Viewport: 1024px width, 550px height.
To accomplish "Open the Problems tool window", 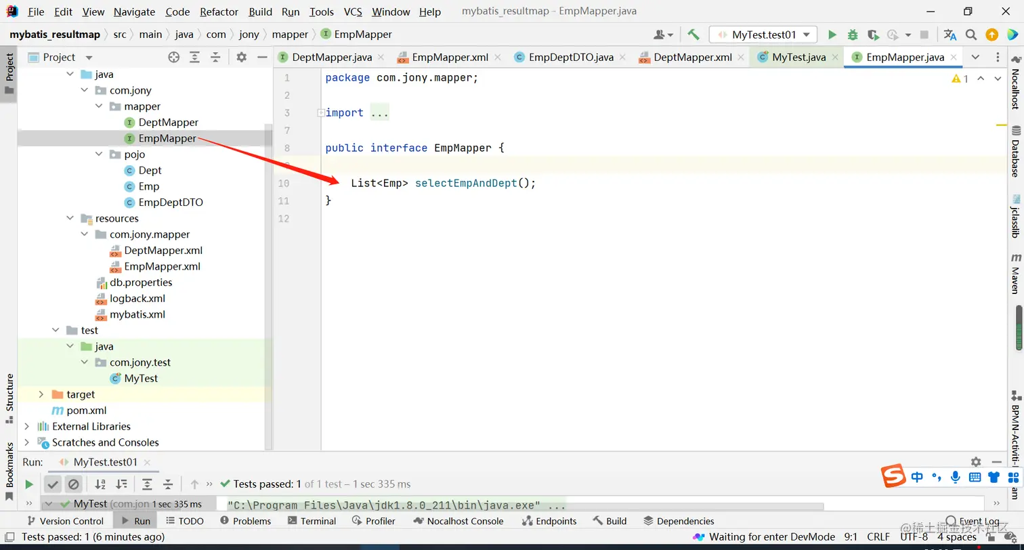I will click(x=245, y=521).
